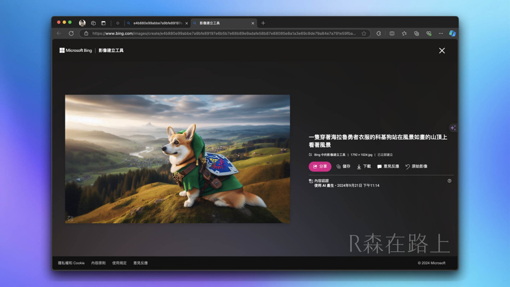View 原始影像 original image

coord(416,166)
